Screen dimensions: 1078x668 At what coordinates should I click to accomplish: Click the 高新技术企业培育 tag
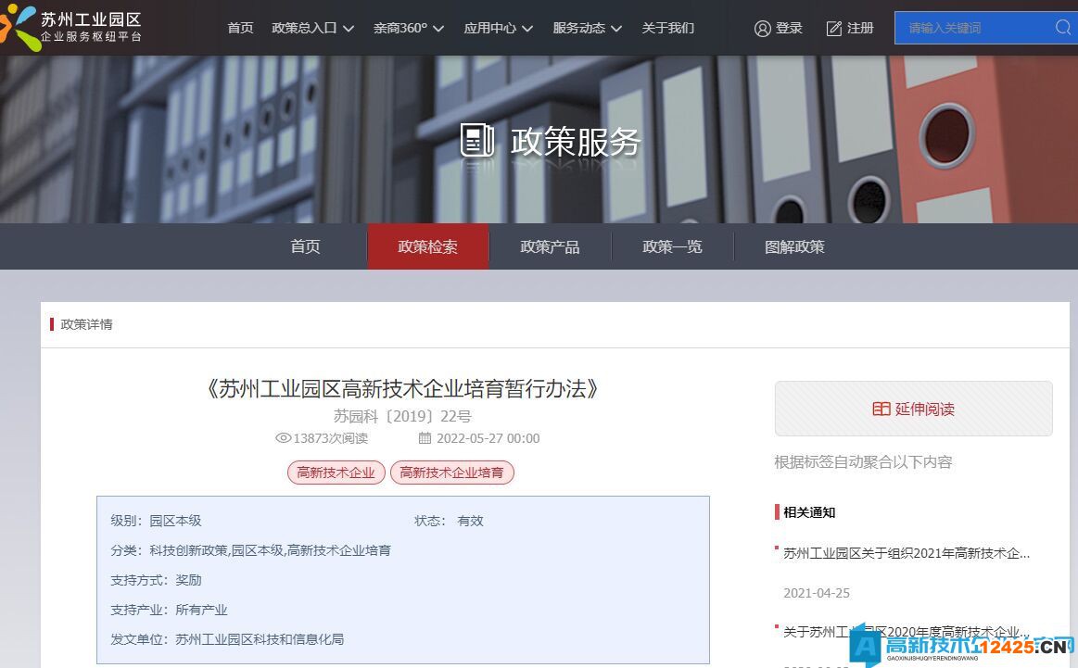point(452,473)
